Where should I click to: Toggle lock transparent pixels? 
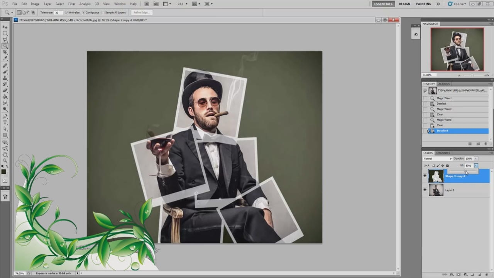point(433,166)
